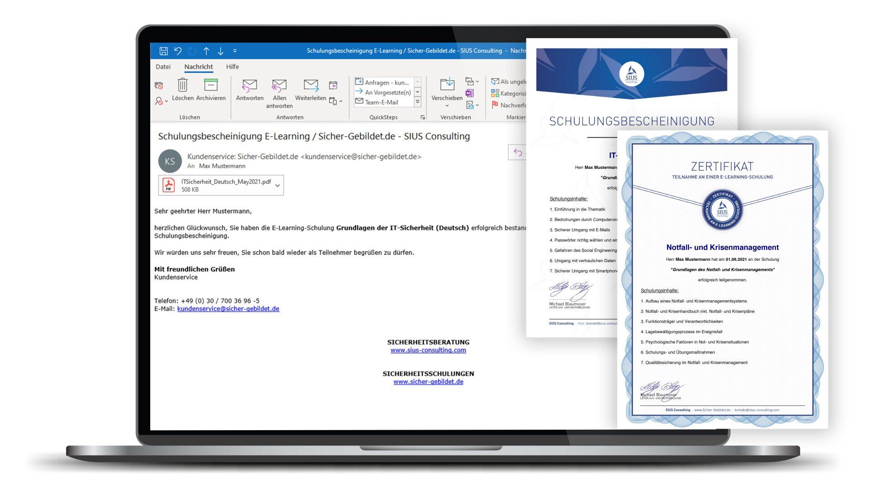Click the Löschen trash can icon

tap(182, 85)
